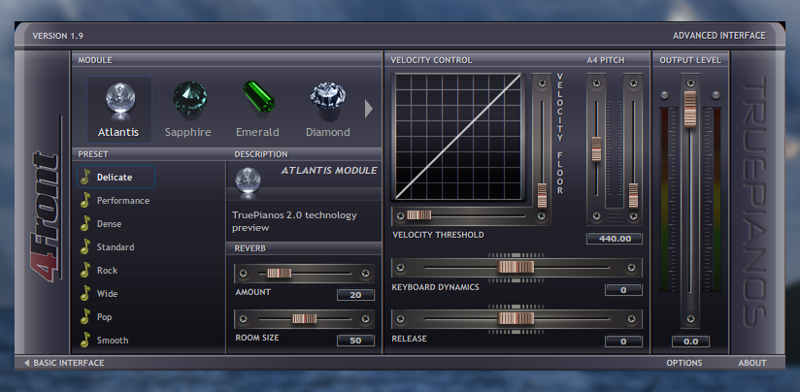This screenshot has width=800, height=392.
Task: Click the Room Size slider handle
Action: click(x=304, y=318)
